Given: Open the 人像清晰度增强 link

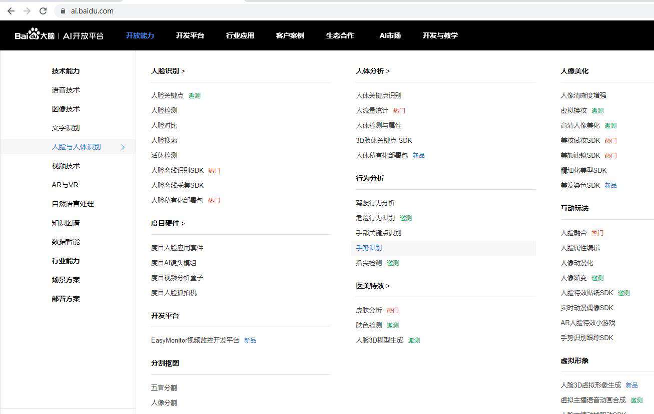Looking at the screenshot, I should coord(583,95).
